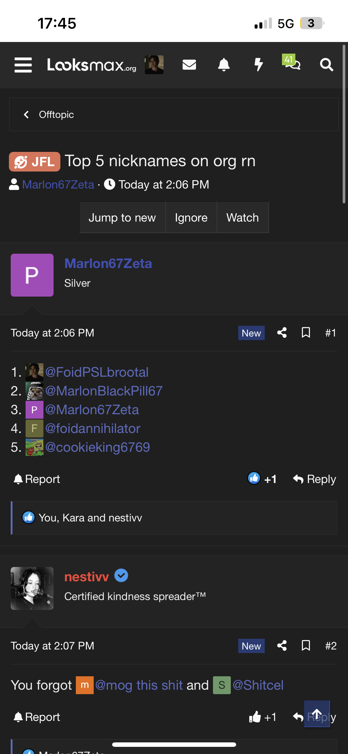The image size is (348, 754).
Task: Open the notifications bell
Action: click(x=224, y=65)
